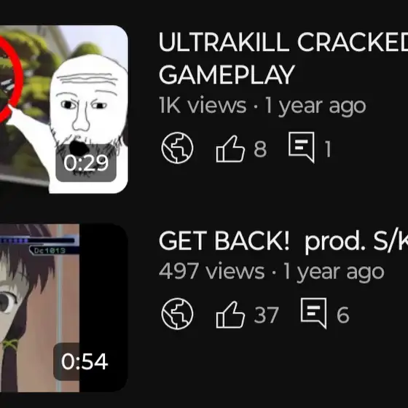Select the anime girl thumbnail for GET BACK!
Image resolution: width=408 pixels, height=408 pixels.
pos(64,307)
